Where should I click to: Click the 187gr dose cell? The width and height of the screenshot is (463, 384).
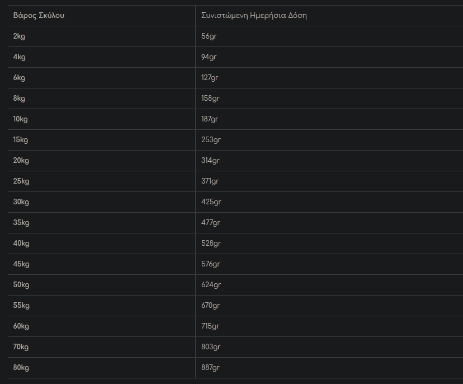coord(210,119)
